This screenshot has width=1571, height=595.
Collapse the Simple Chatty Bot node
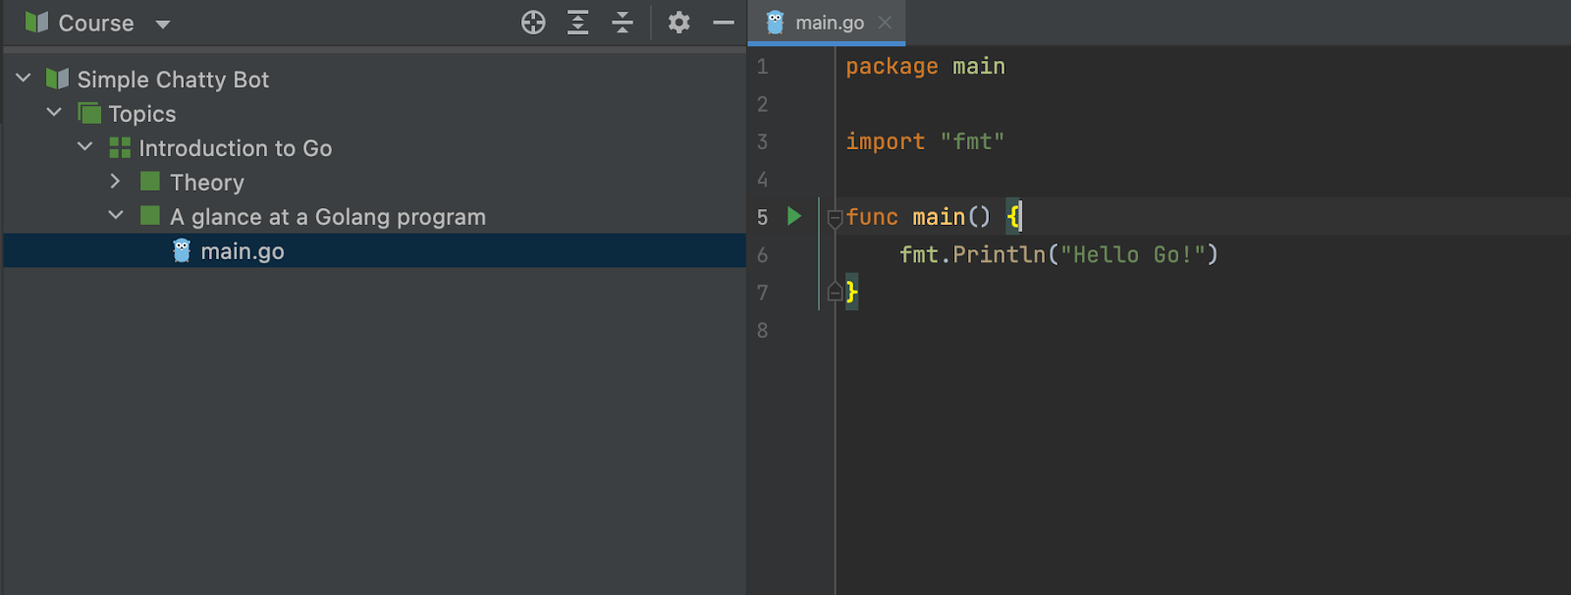pos(24,79)
